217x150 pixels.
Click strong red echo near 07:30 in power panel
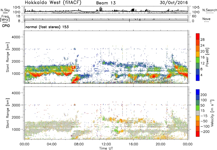75,80
